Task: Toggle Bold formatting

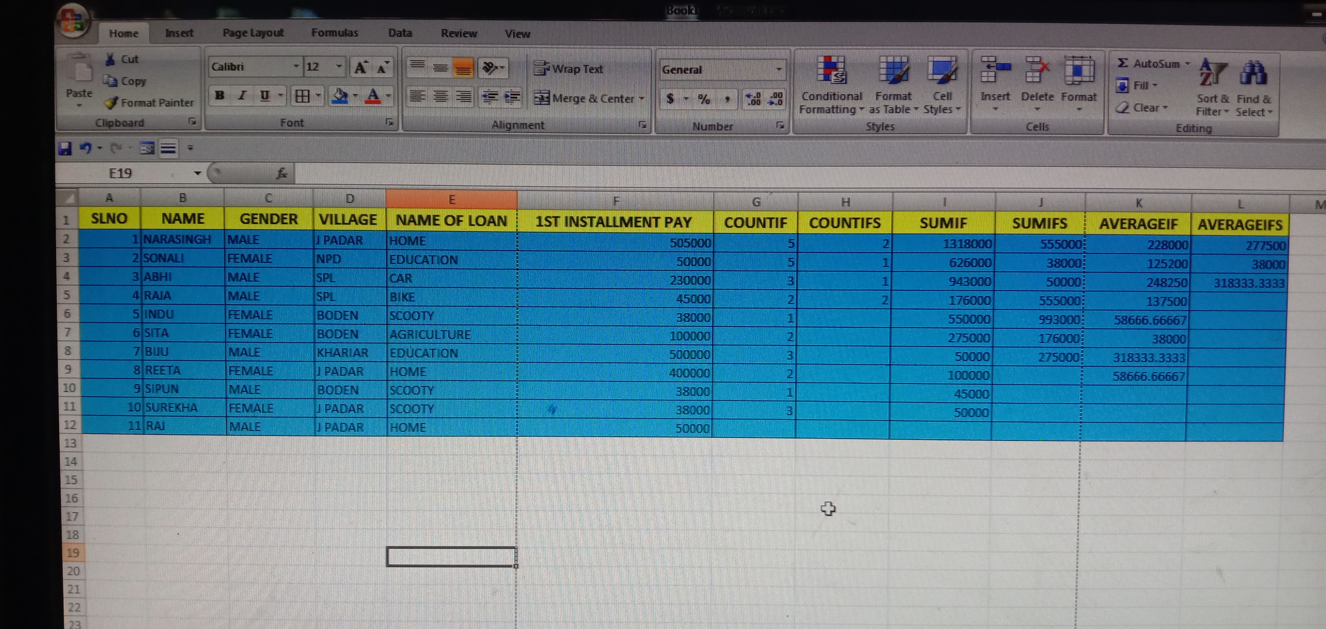Action: tap(220, 96)
